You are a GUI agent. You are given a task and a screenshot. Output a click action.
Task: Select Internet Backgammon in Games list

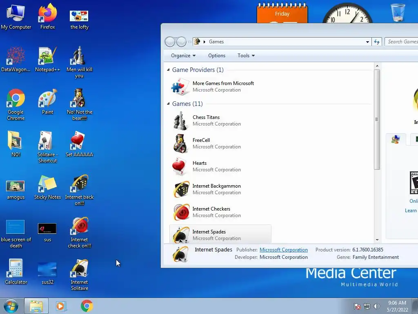point(220,189)
